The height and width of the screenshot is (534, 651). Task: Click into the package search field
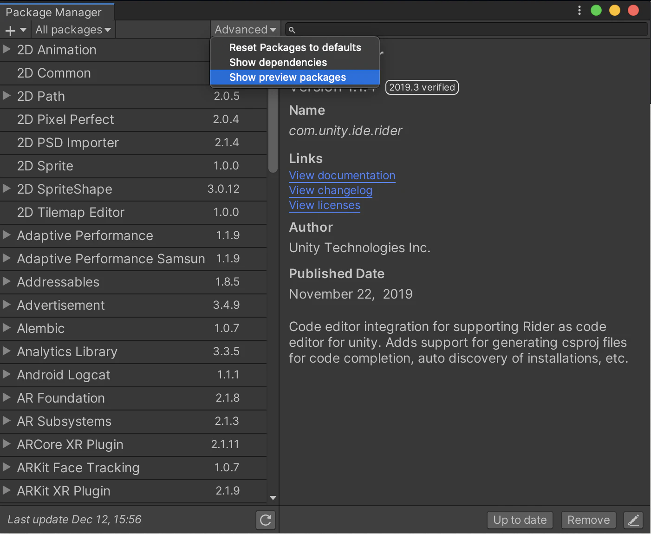click(x=466, y=30)
